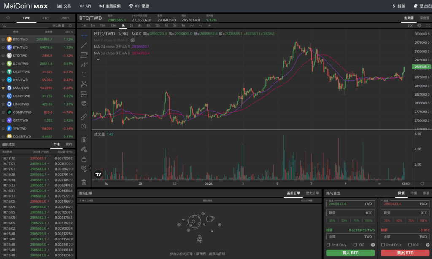Switch to the BTC market tab
The width and height of the screenshot is (432, 259).
(45, 18)
